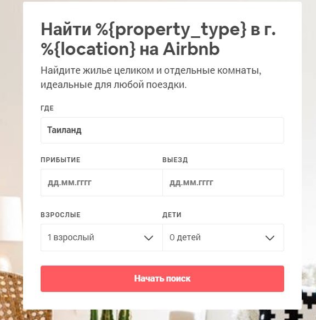Click the chevron arrow in the children selector
The height and width of the screenshot is (320, 316).
click(x=270, y=238)
